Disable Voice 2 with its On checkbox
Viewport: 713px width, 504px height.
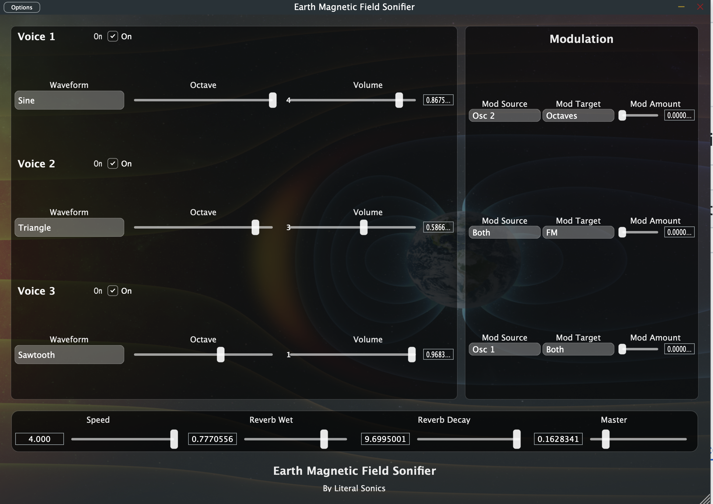(x=113, y=163)
